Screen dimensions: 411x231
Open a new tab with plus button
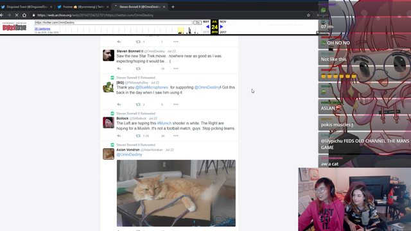(173, 7)
